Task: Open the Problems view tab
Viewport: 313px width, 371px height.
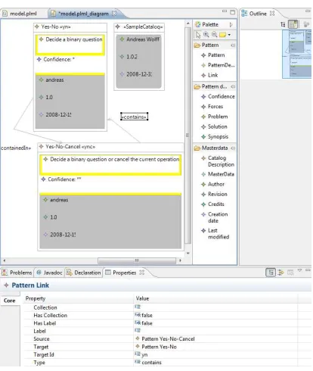Action: 17,273
